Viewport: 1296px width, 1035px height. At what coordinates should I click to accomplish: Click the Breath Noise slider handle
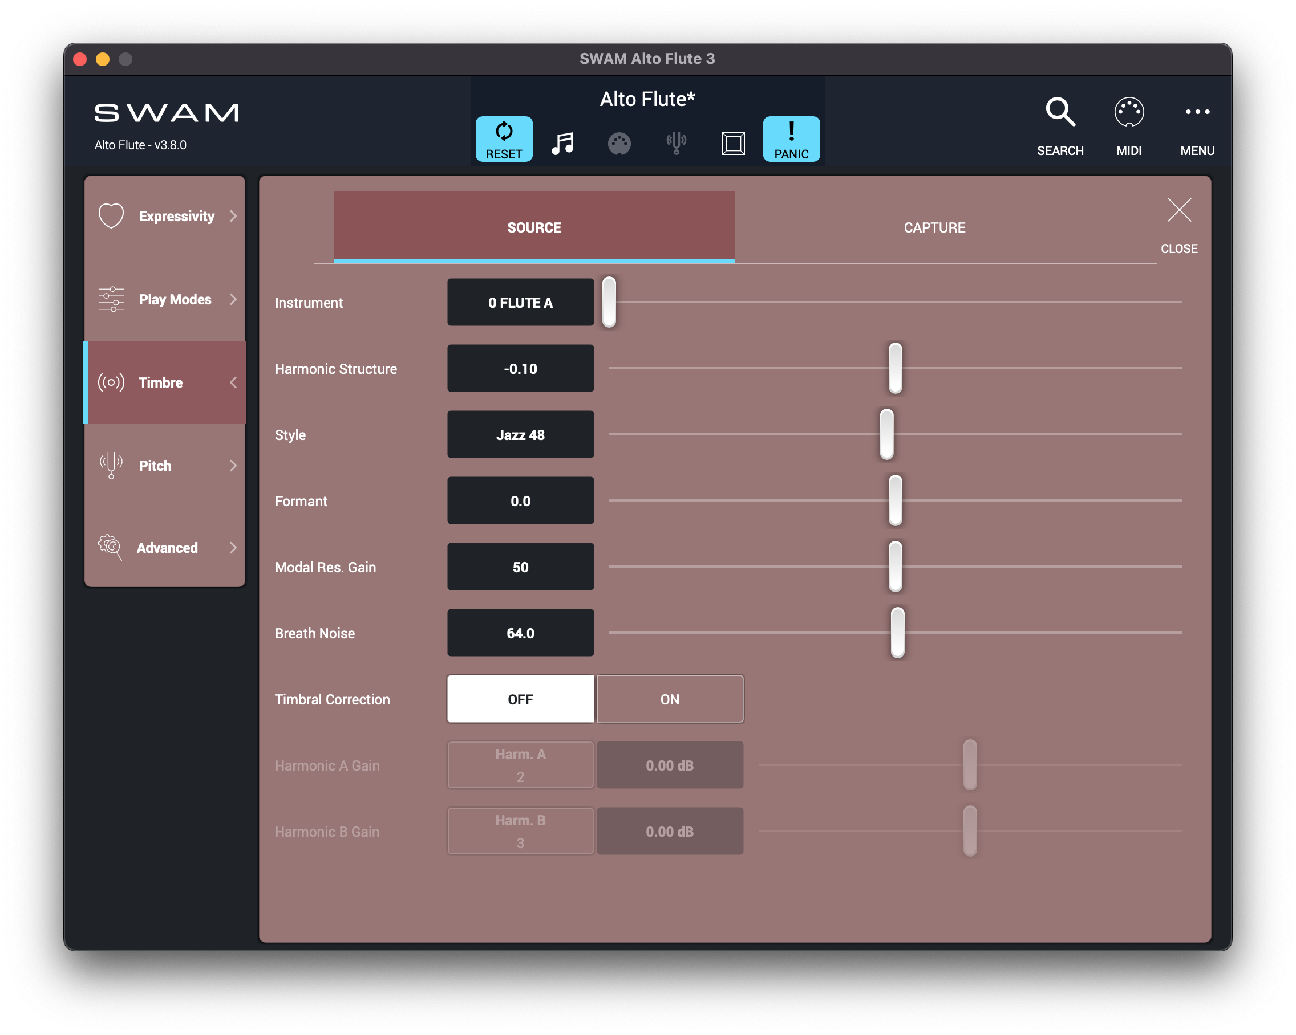pos(897,633)
